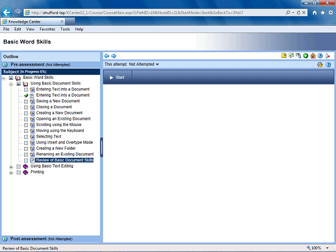Screen dimensions: 336x252
Task: Click the green play icon next to Pre-assessment
Action: click(5, 64)
